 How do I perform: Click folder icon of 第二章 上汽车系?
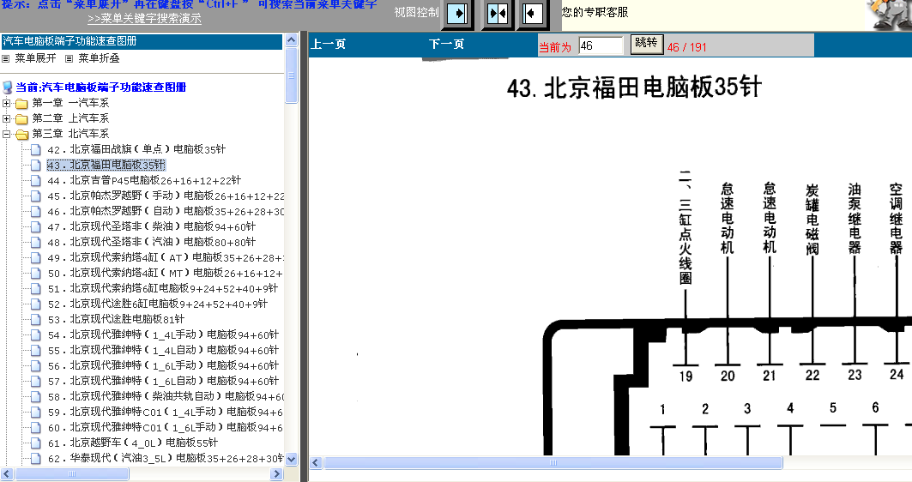pyautogui.click(x=21, y=118)
